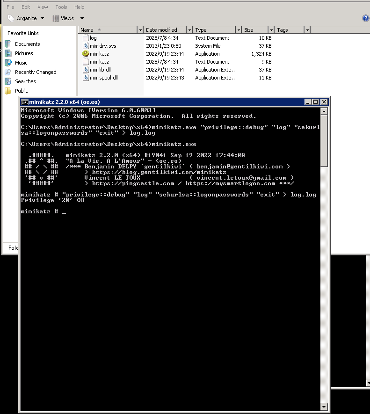
Task: Open Type column filter dropdown
Action: pos(239,30)
